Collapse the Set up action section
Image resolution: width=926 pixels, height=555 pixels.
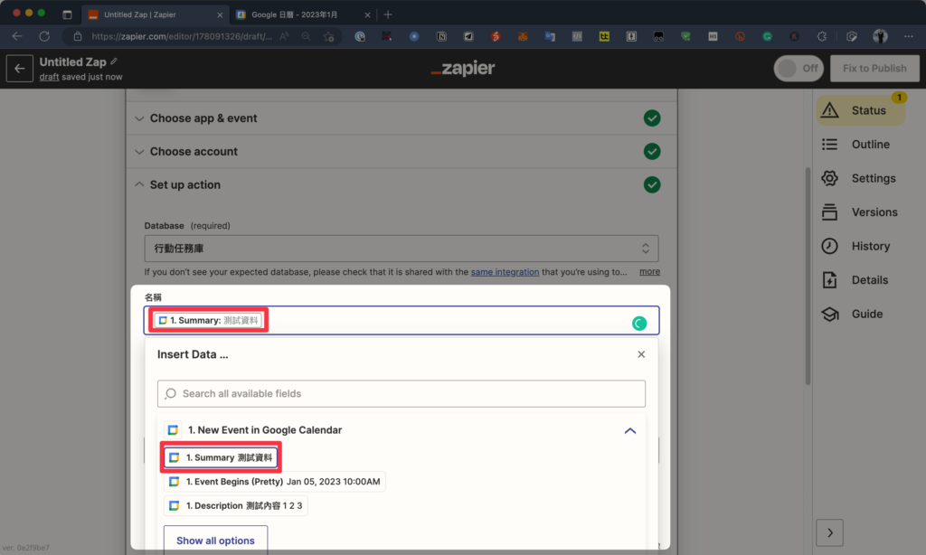pyautogui.click(x=402, y=184)
